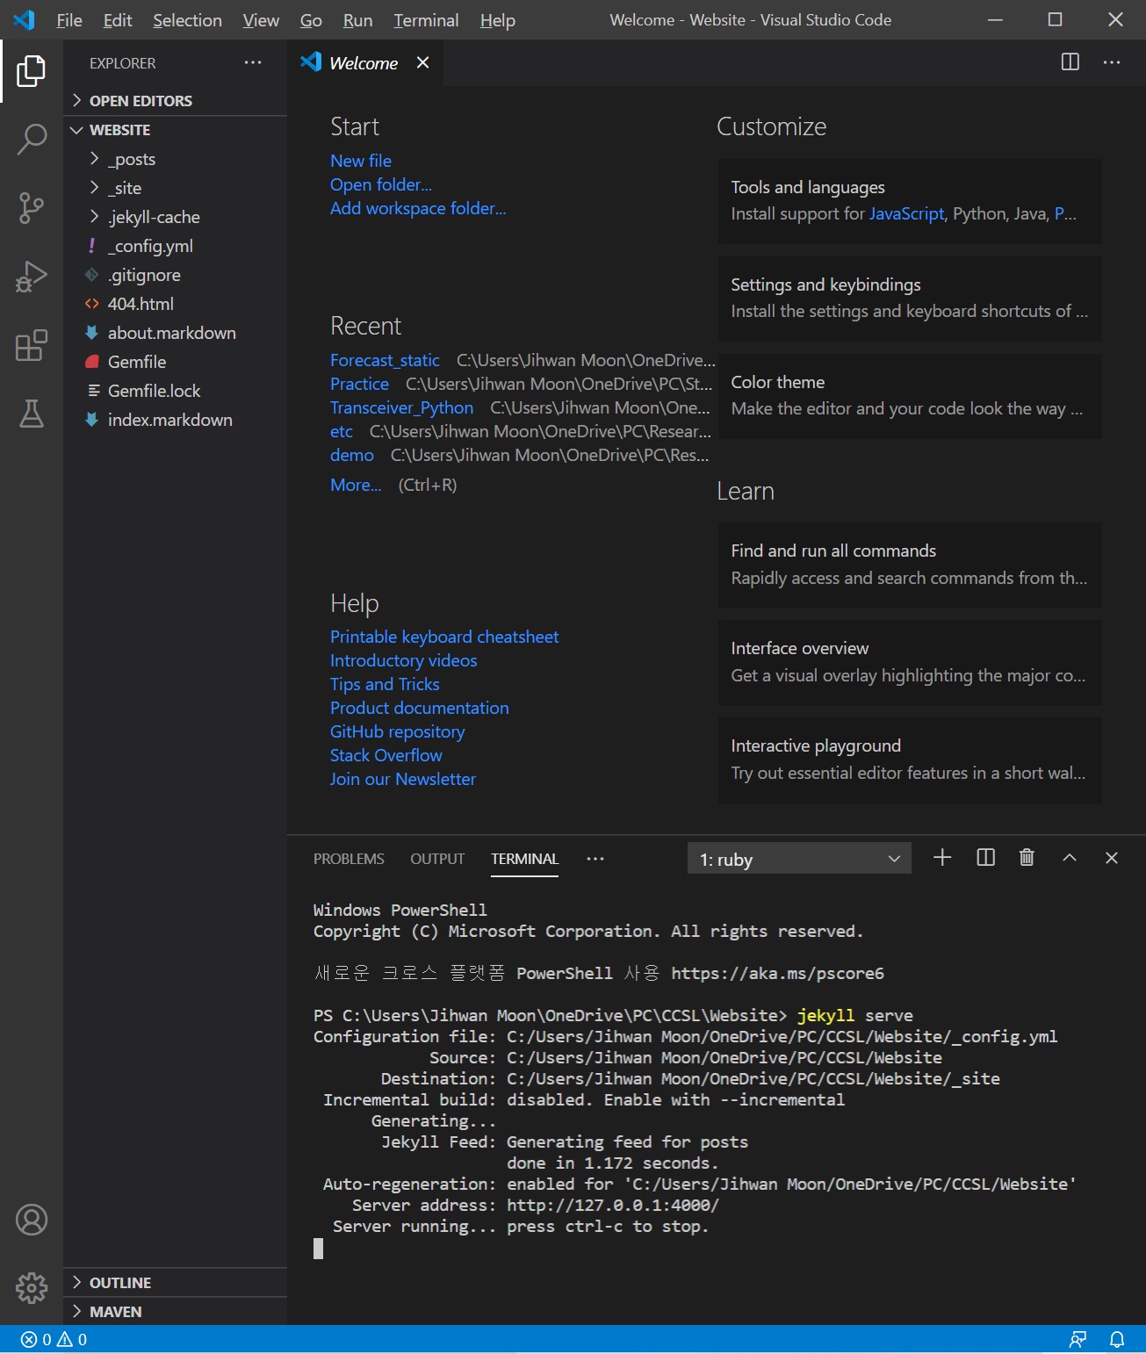The width and height of the screenshot is (1146, 1354).
Task: Click the feedback icon in status bar
Action: point(1078,1340)
